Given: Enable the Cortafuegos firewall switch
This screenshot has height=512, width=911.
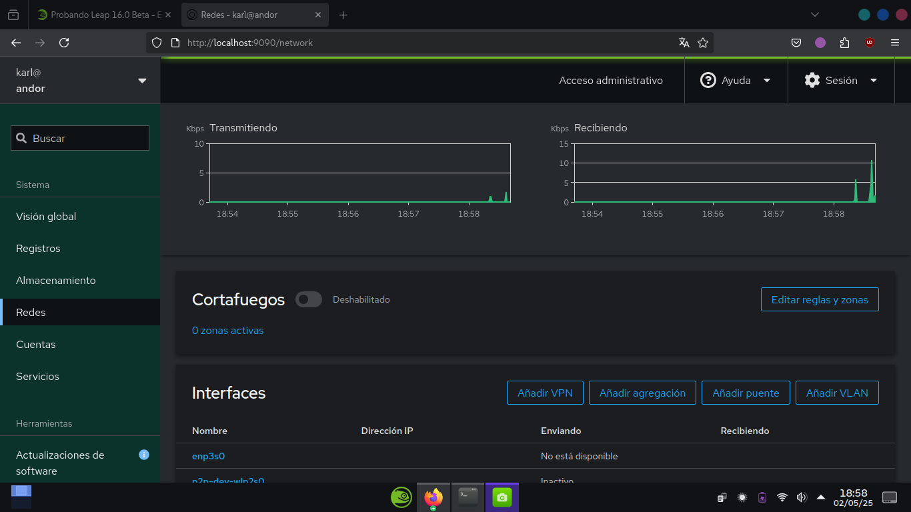Looking at the screenshot, I should click(309, 300).
